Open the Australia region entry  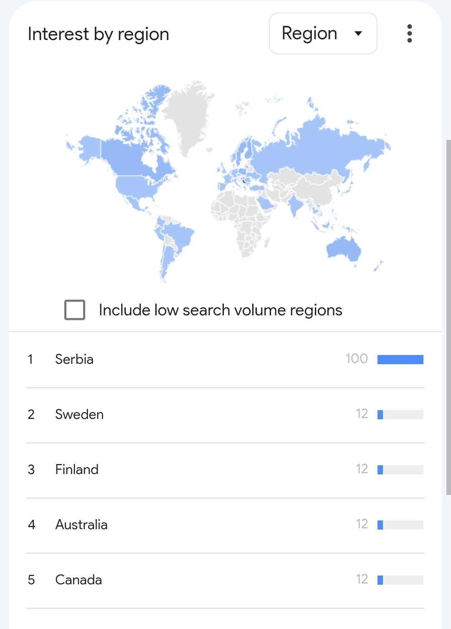click(x=81, y=525)
